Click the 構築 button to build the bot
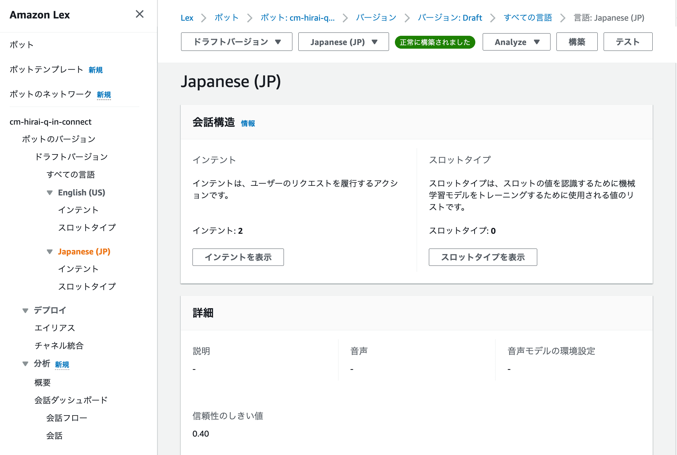 (577, 42)
